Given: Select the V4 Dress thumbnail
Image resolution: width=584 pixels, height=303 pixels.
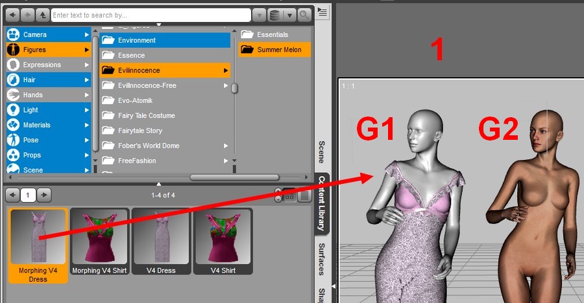Looking at the screenshot, I should click(x=162, y=241).
